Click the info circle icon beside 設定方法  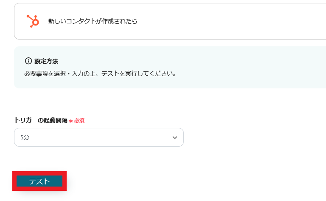click(x=28, y=61)
